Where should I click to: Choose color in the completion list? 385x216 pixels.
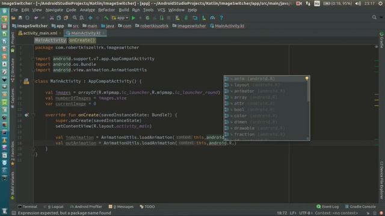click(265, 116)
